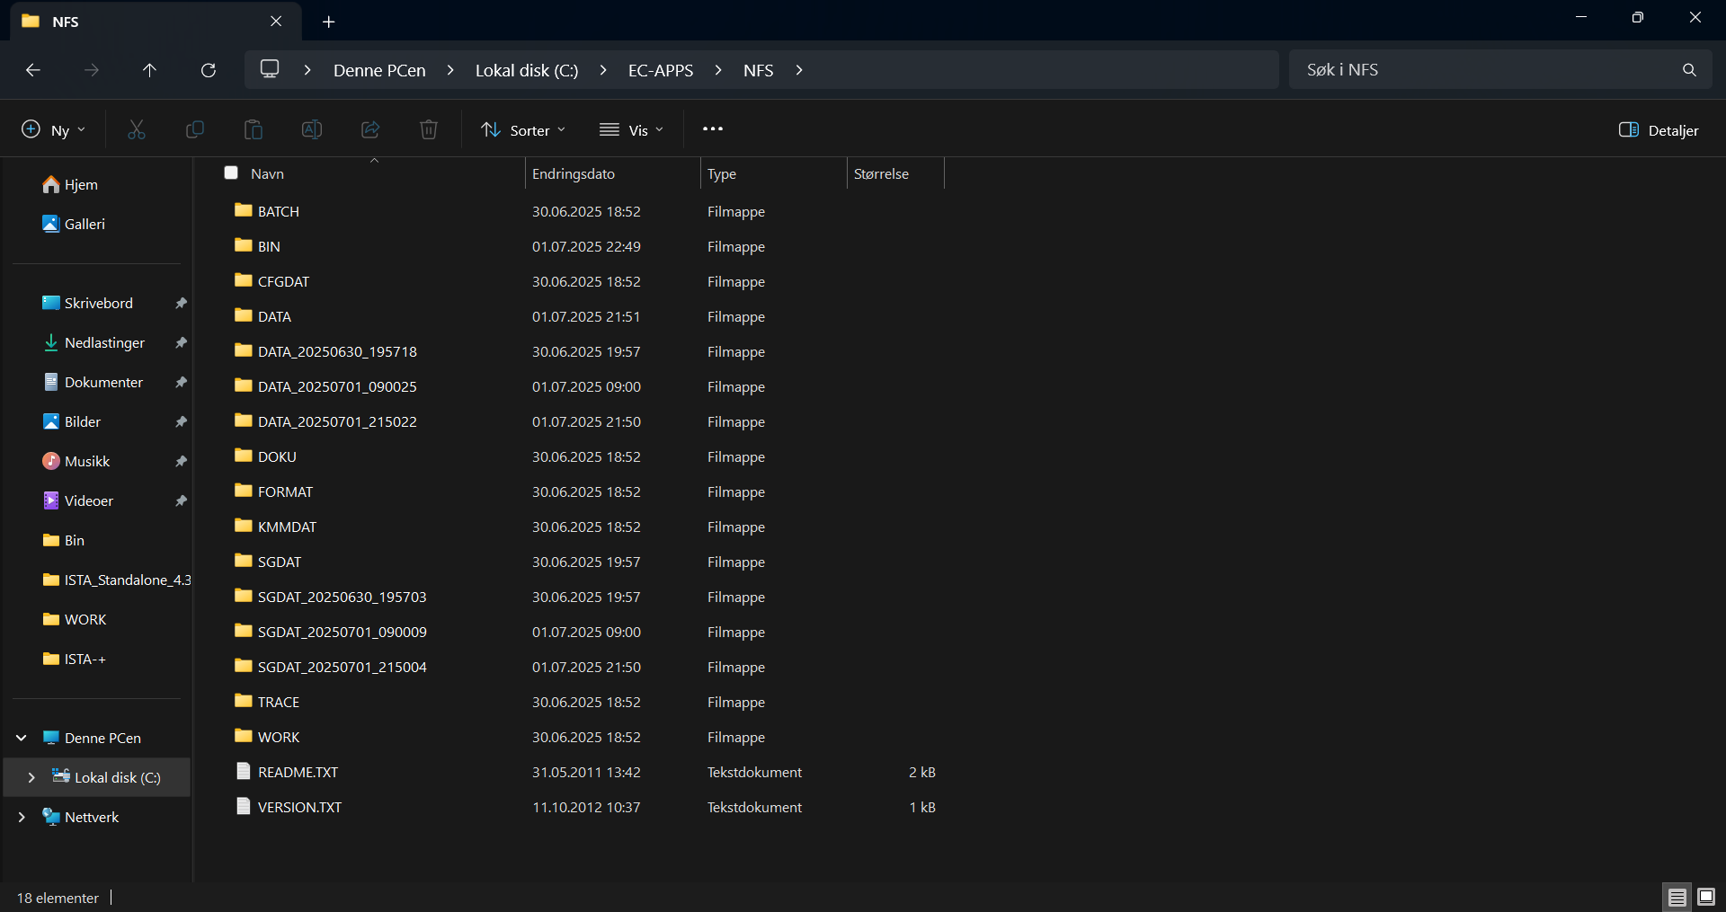This screenshot has height=912, width=1726.
Task: Jump to EC-APPS in the breadcrumb
Action: point(661,70)
